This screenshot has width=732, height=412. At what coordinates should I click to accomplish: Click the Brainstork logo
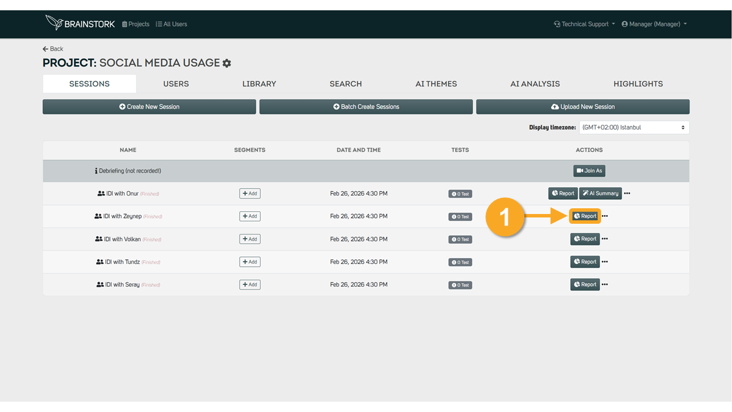(x=80, y=23)
